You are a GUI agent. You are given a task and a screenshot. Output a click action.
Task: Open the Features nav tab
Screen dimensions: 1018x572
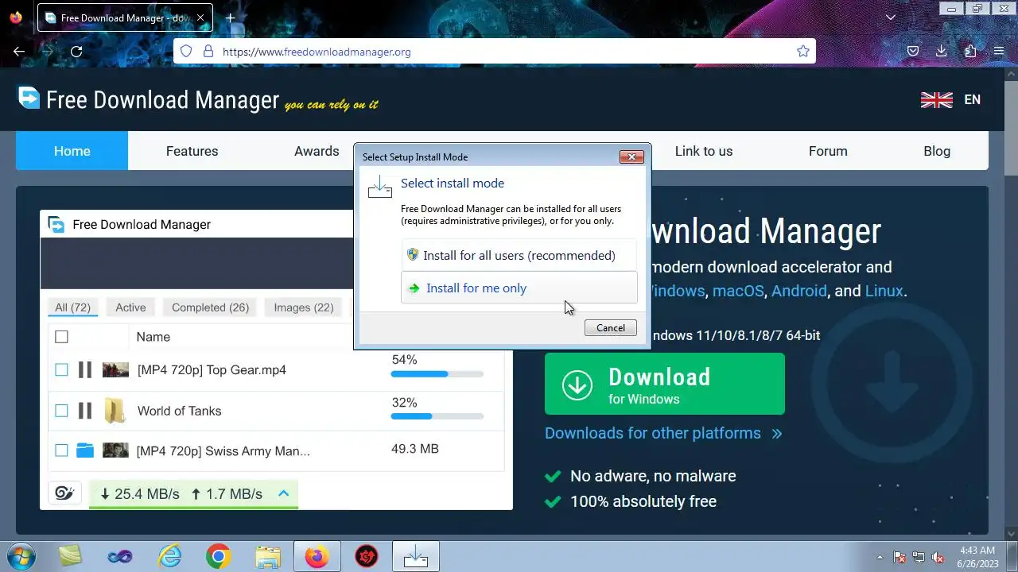(x=192, y=151)
